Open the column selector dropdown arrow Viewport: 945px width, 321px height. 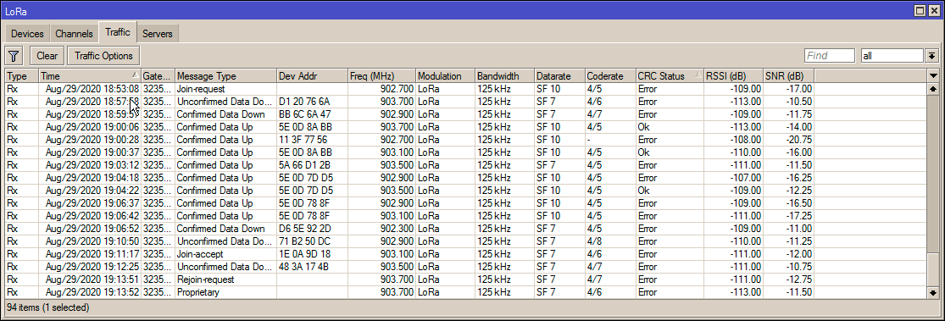[933, 76]
